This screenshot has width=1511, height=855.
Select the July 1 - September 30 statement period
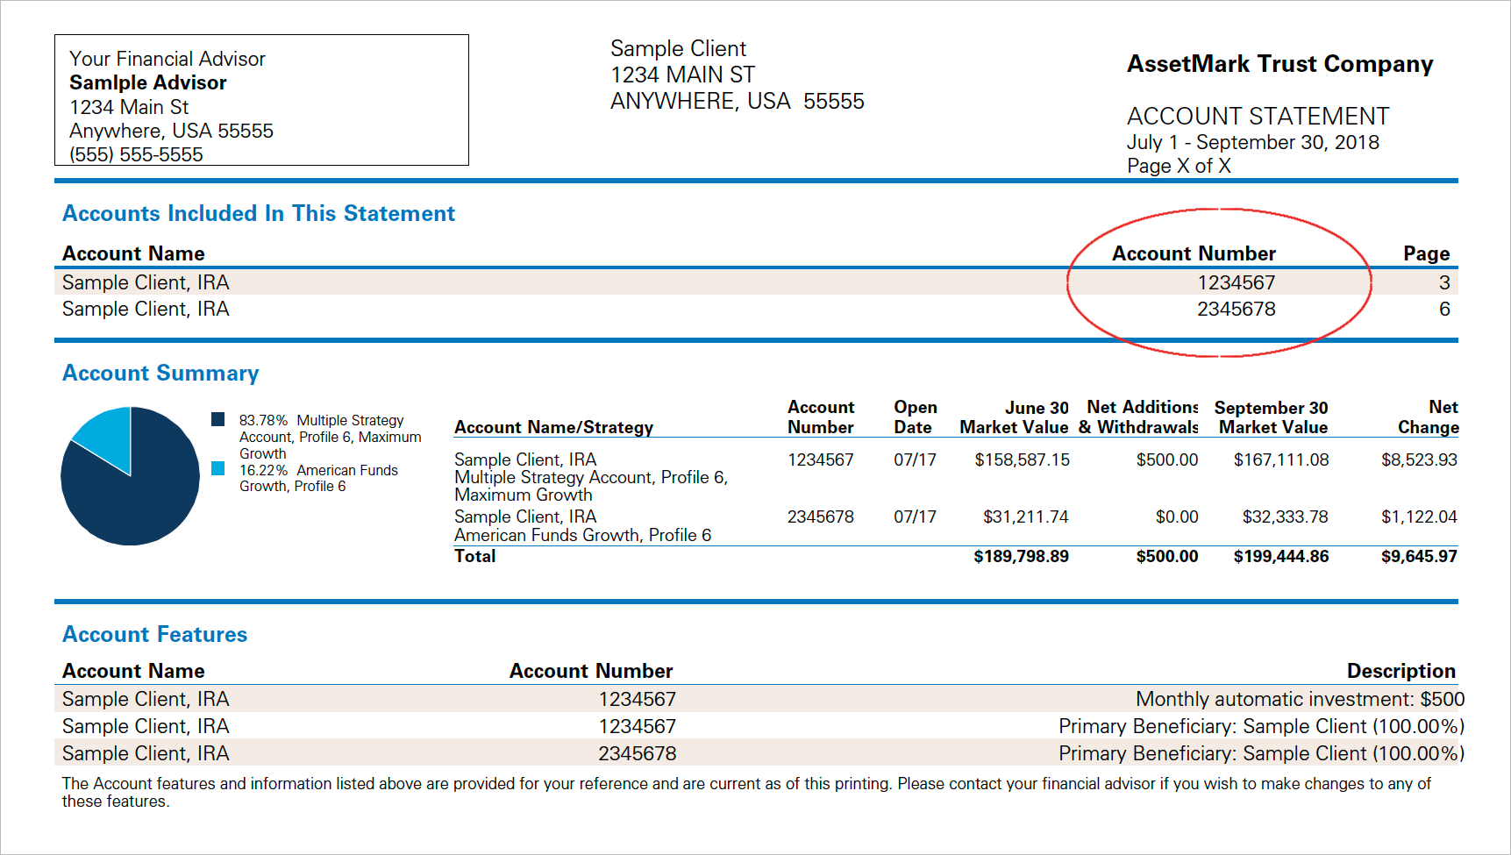tap(1252, 141)
